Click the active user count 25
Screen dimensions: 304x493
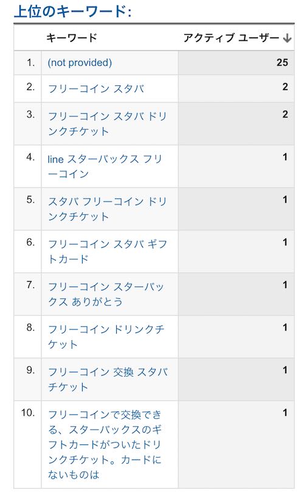[x=282, y=62]
